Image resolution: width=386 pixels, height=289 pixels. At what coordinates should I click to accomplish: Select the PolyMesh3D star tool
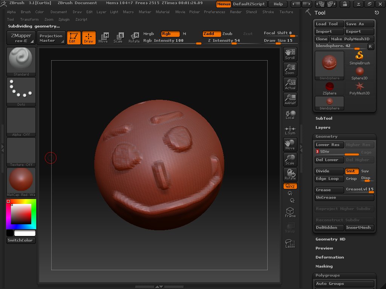pyautogui.click(x=359, y=88)
